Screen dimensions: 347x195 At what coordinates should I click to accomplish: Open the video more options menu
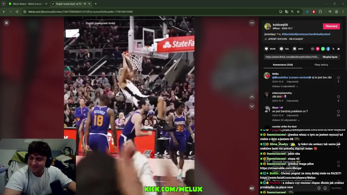252,23
